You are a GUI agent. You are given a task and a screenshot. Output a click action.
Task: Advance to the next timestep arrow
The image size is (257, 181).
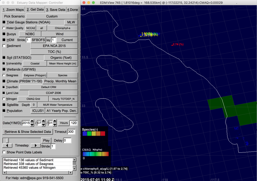coord(35,146)
